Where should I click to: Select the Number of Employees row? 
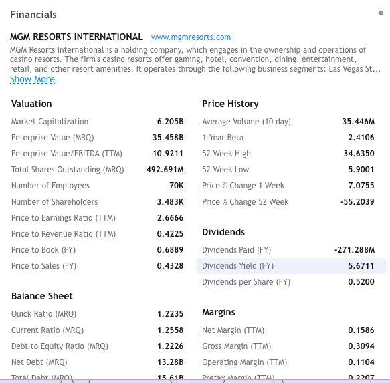click(x=97, y=186)
